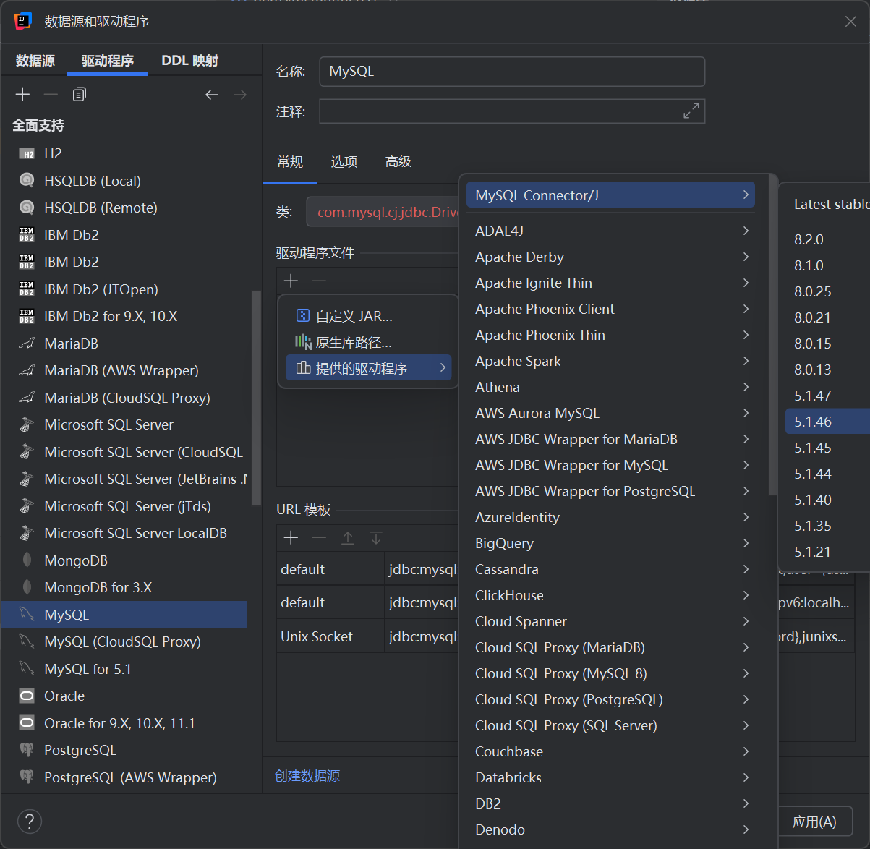Image resolution: width=870 pixels, height=849 pixels.
Task: Switch to the DDL 映射 tab
Action: pyautogui.click(x=189, y=61)
